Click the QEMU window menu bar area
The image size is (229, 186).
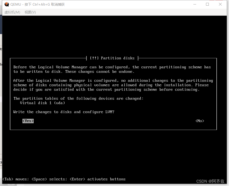(x=112, y=12)
